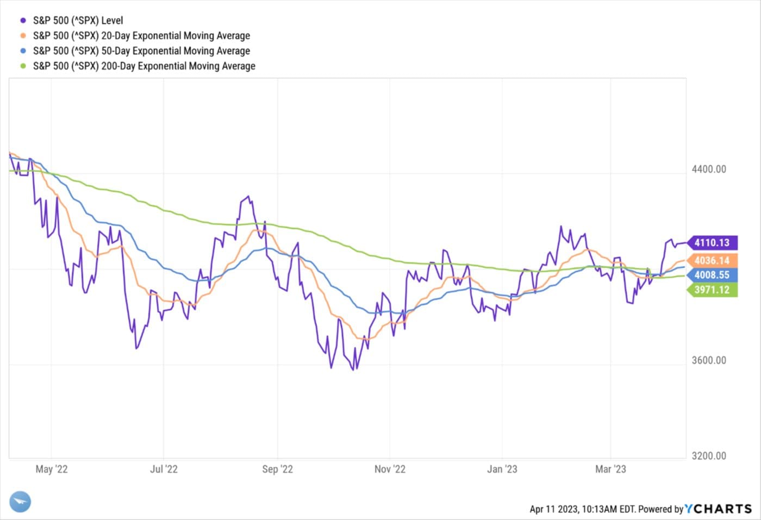This screenshot has height=520, width=761.
Task: Click the blue 4008.55 value tag
Action: 712,275
